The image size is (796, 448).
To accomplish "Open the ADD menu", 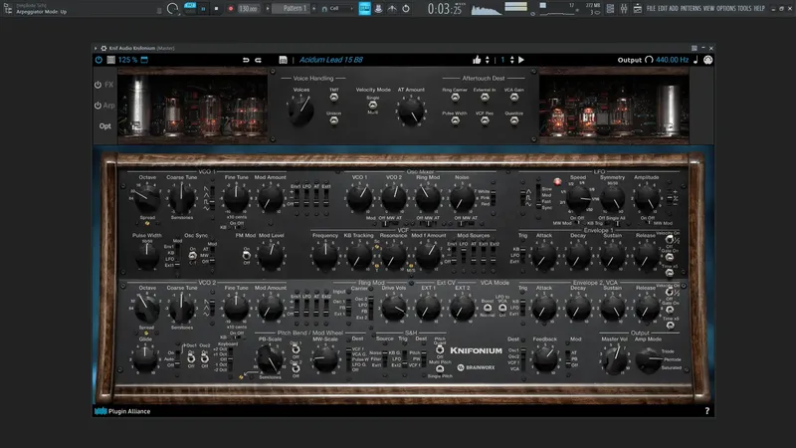I will pos(674,9).
